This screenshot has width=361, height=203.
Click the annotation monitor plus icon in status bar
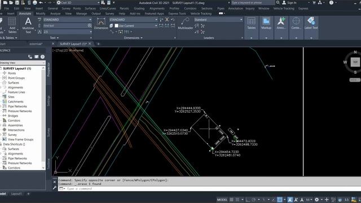(x=327, y=200)
